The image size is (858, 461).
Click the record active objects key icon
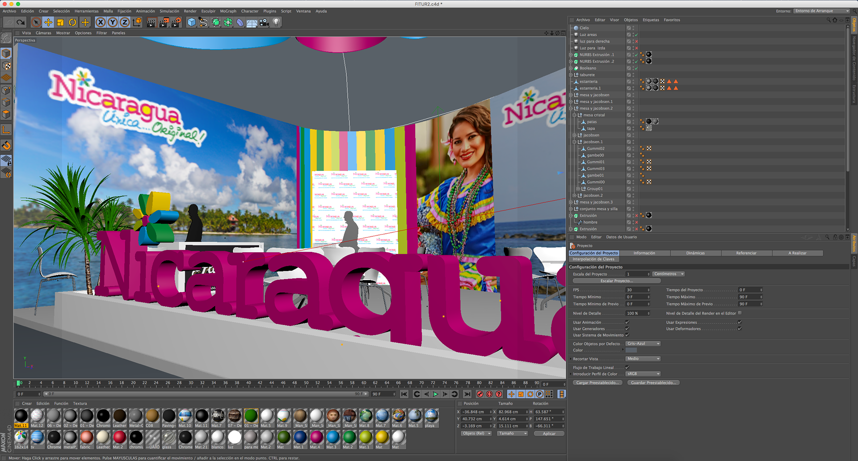tap(480, 394)
